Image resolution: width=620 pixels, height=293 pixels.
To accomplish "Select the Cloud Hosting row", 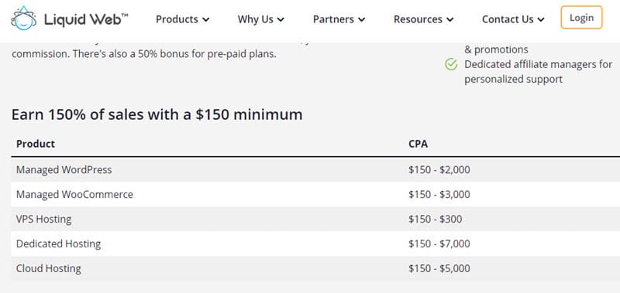I will 315,268.
